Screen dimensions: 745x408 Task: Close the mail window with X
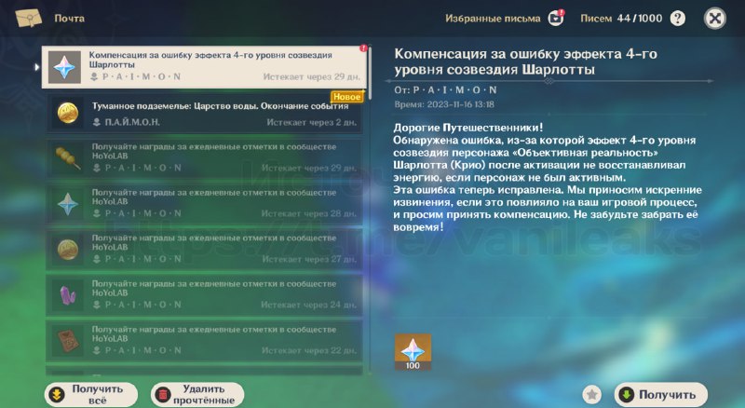point(714,19)
